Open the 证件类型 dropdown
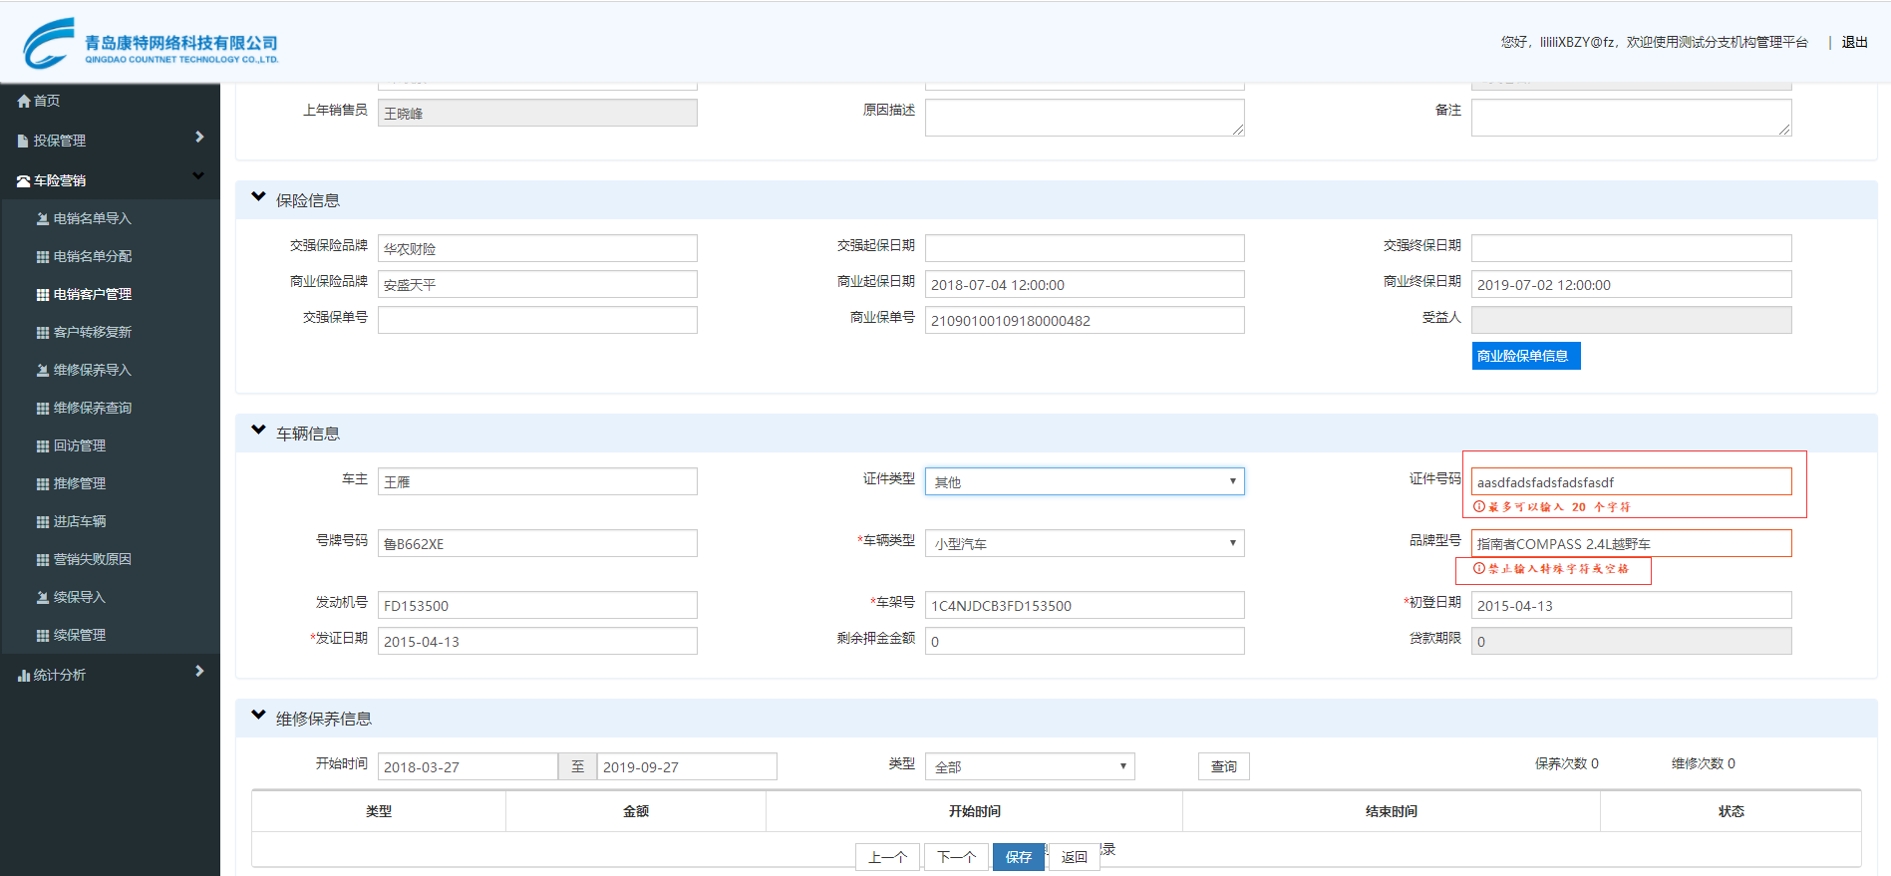This screenshot has height=876, width=1891. 1085,481
